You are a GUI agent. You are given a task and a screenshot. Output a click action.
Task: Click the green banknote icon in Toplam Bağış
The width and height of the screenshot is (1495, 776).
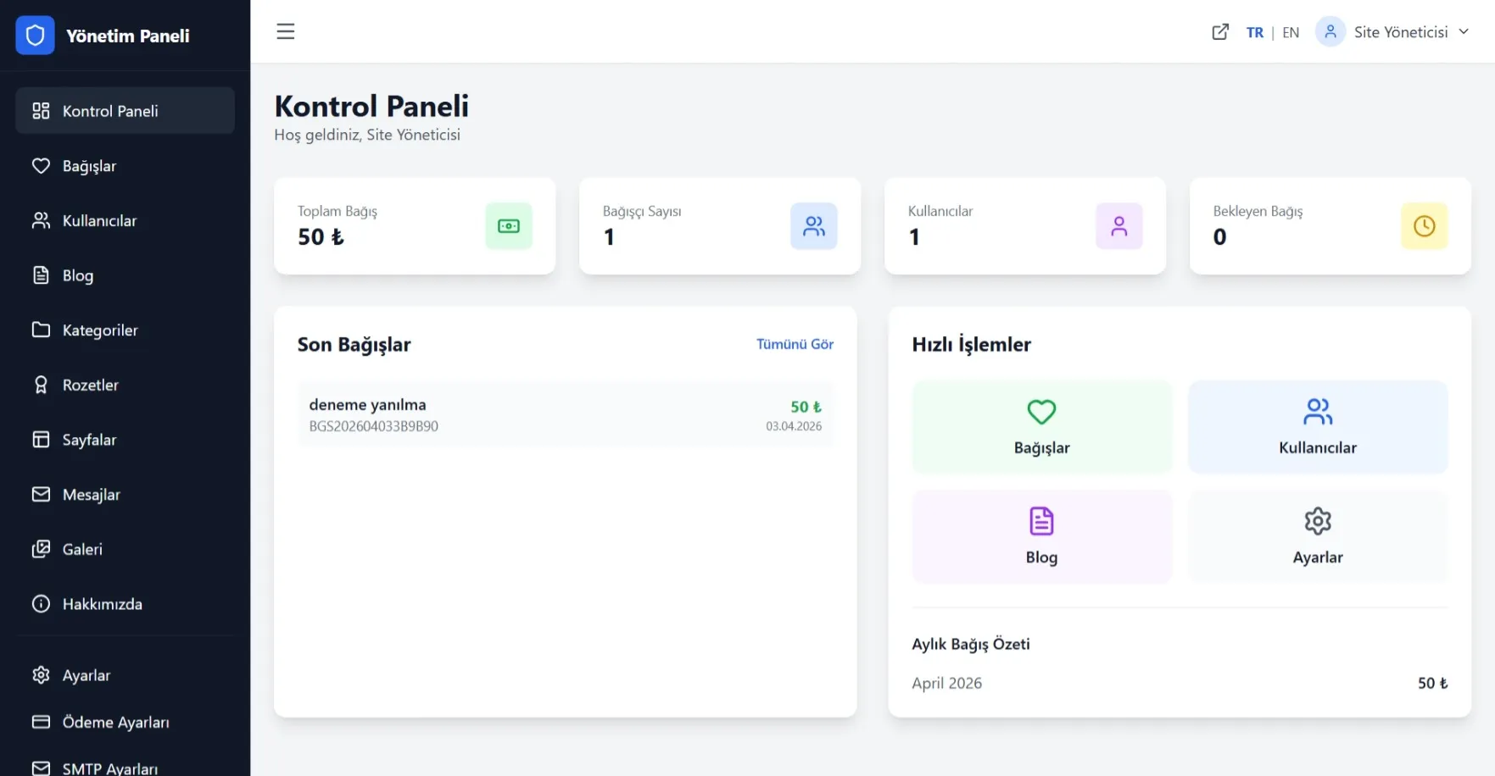tap(508, 226)
